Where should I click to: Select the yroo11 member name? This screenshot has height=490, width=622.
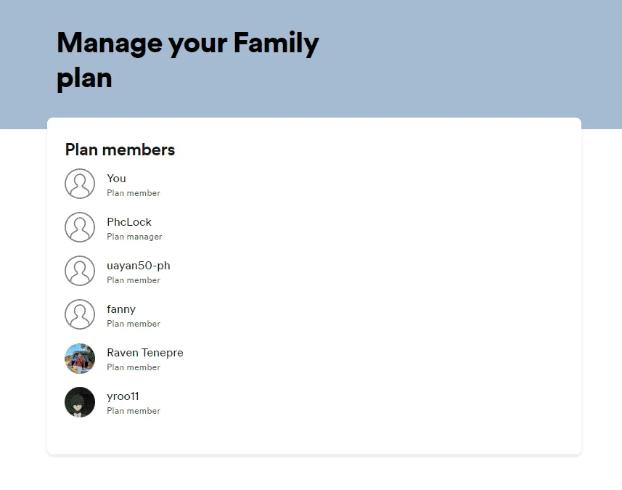pos(123,397)
